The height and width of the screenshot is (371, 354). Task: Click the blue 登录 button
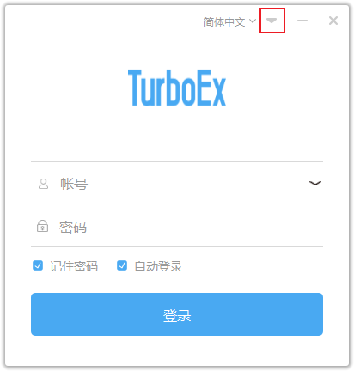coord(177,314)
